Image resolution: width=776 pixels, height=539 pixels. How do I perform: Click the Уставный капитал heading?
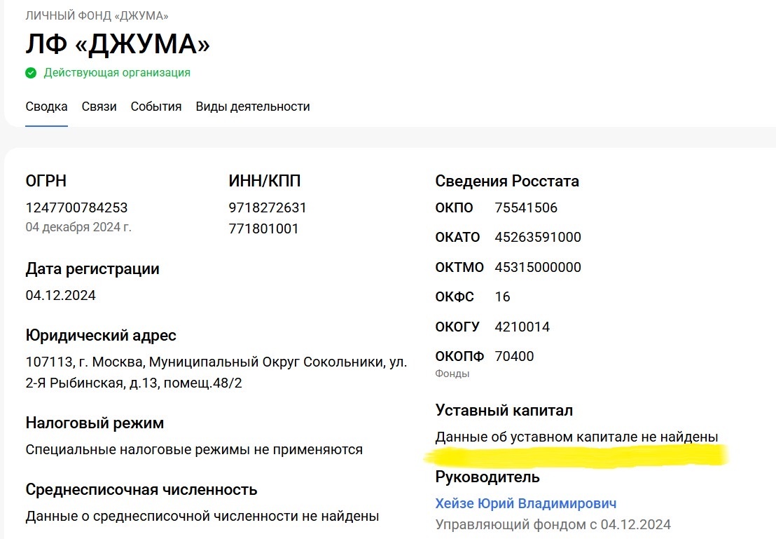(x=504, y=410)
